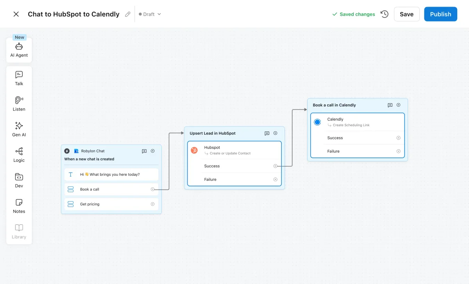The height and width of the screenshot is (284, 469).
Task: Click the HubSpot logo icon
Action: pyautogui.click(x=194, y=150)
